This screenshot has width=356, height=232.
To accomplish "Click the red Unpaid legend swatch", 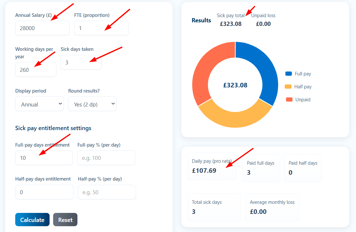I will 289,100.
